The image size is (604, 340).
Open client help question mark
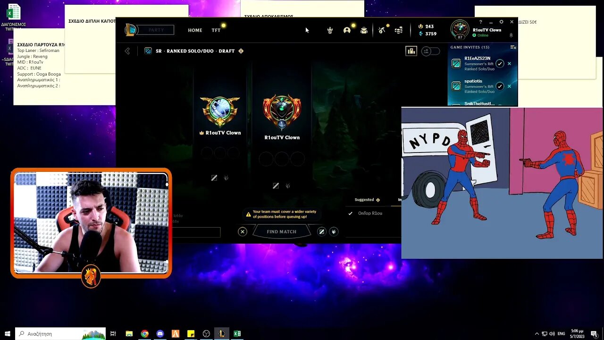(x=481, y=22)
